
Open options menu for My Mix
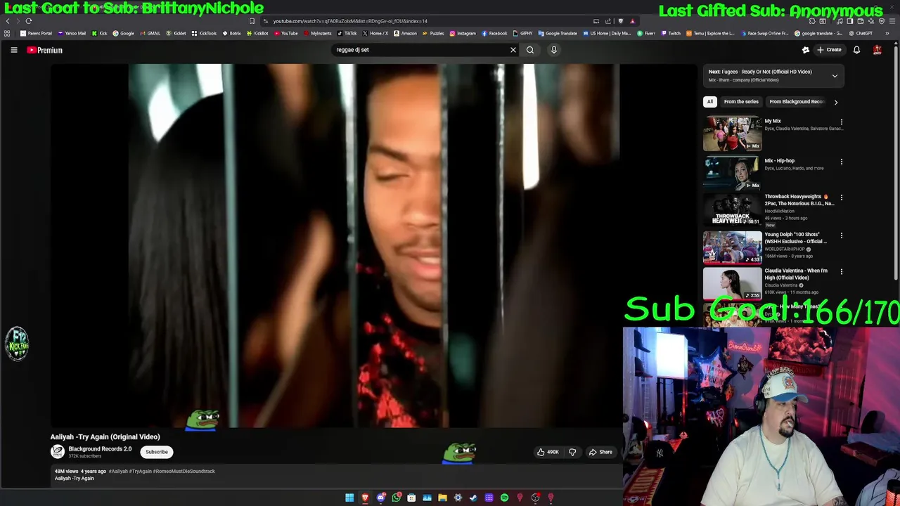point(841,122)
